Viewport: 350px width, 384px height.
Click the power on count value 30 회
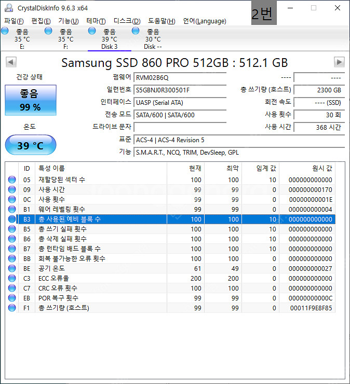[x=319, y=115]
